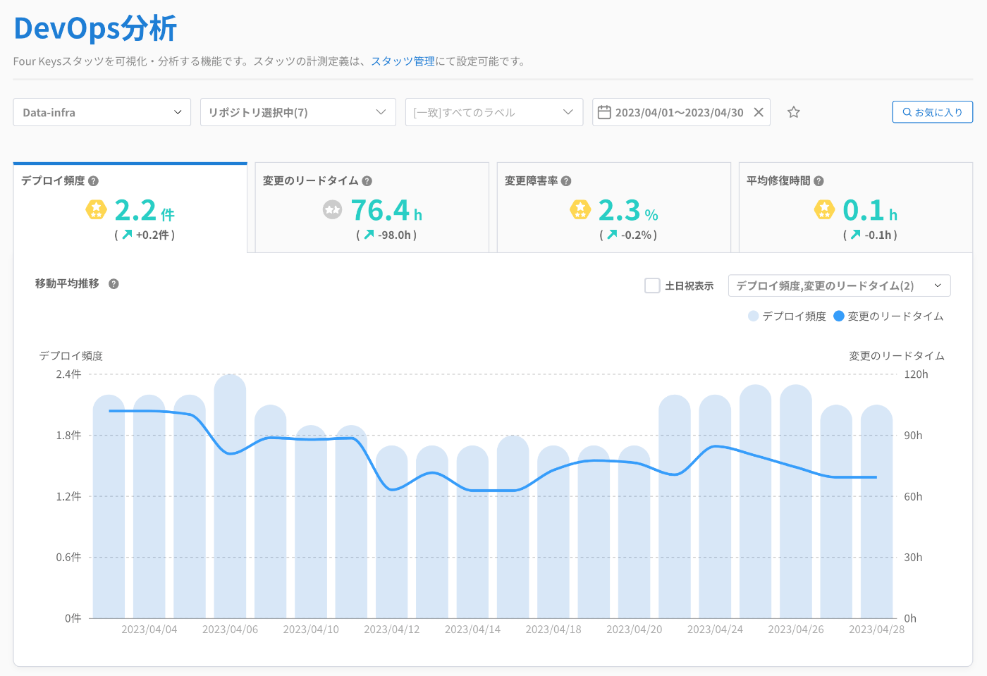
Task: Open the chart metrics dropdown デプロイ頻度,変更のリードタイム(2)
Action: 839,285
